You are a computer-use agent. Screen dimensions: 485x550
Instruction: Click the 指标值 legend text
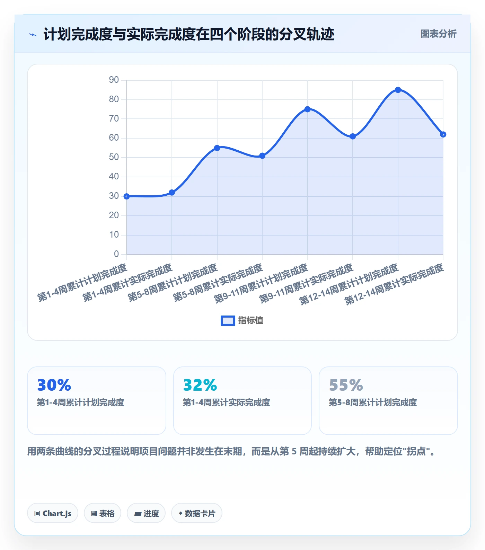pyautogui.click(x=251, y=321)
